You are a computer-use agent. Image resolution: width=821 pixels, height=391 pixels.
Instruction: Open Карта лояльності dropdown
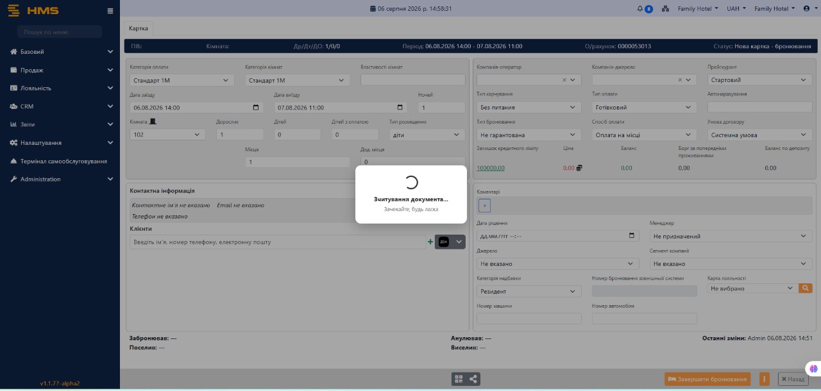tap(752, 288)
